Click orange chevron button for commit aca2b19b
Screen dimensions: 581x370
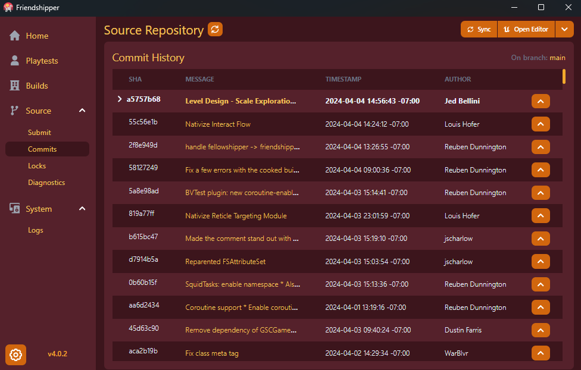click(541, 353)
